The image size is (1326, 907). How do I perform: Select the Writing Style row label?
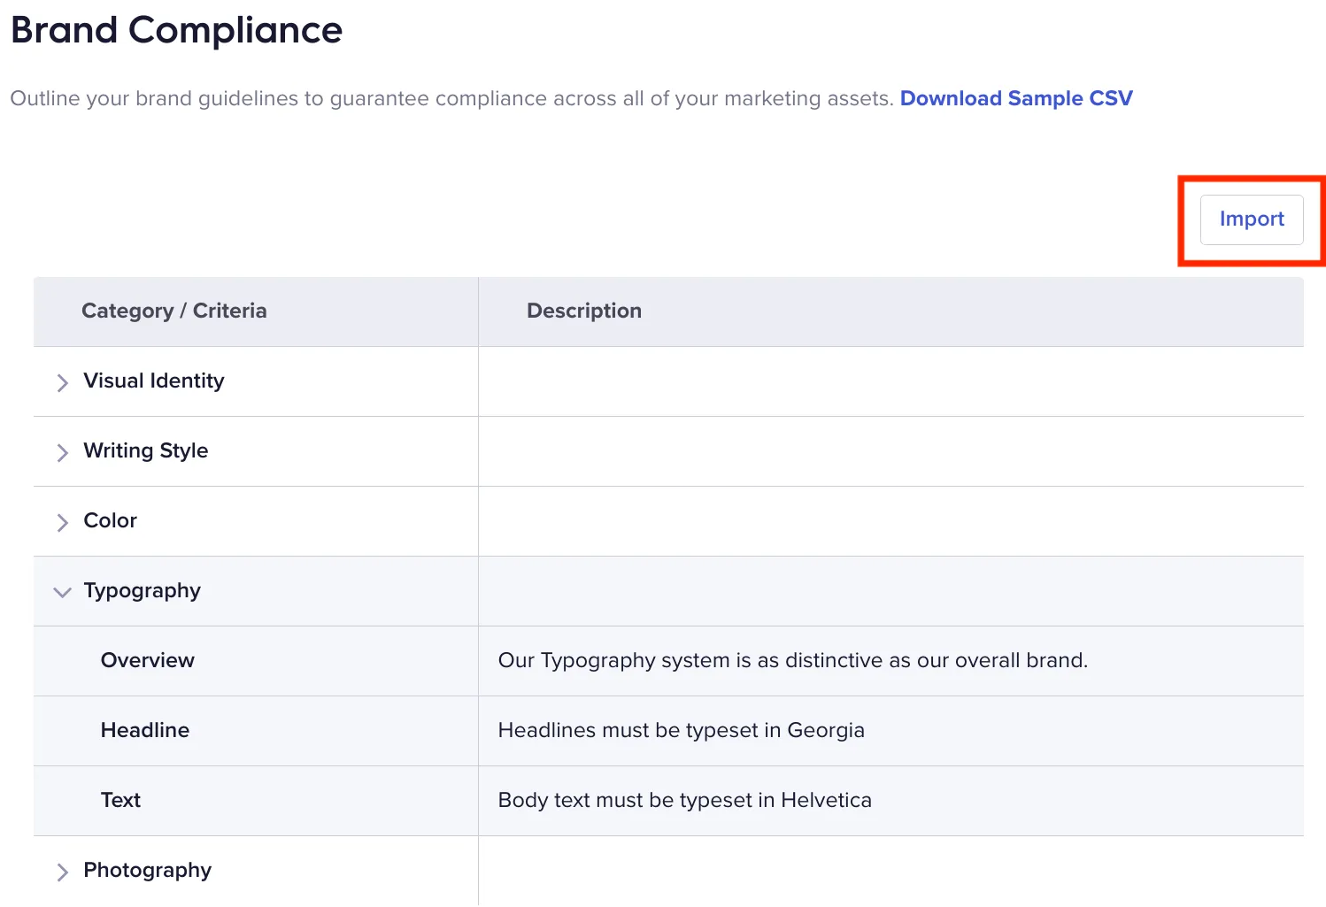click(146, 450)
